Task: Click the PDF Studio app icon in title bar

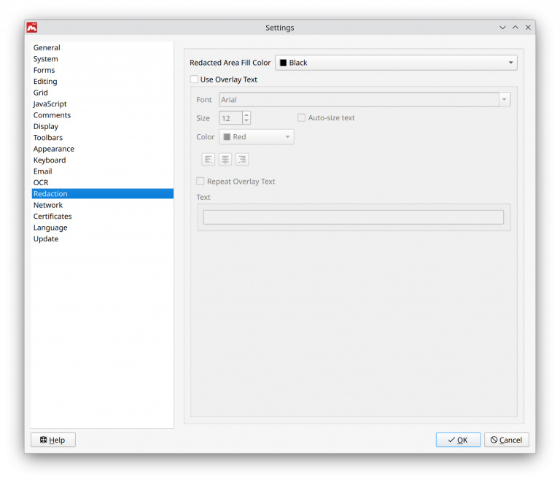Action: [x=32, y=28]
